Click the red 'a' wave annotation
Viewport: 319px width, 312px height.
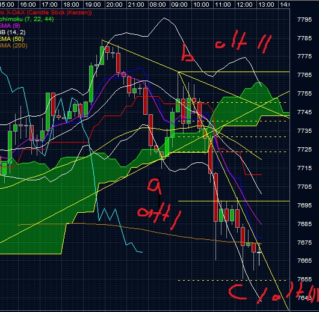(155, 186)
